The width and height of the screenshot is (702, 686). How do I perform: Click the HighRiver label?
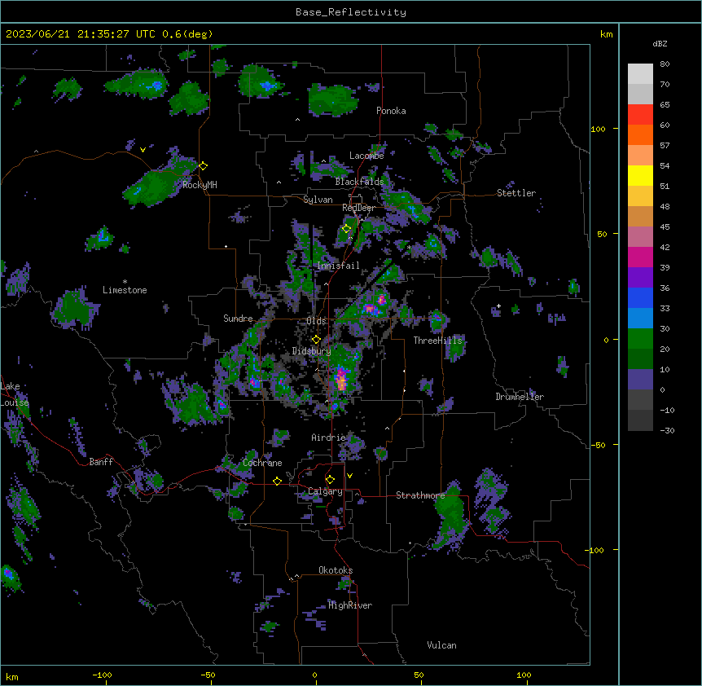tap(350, 605)
